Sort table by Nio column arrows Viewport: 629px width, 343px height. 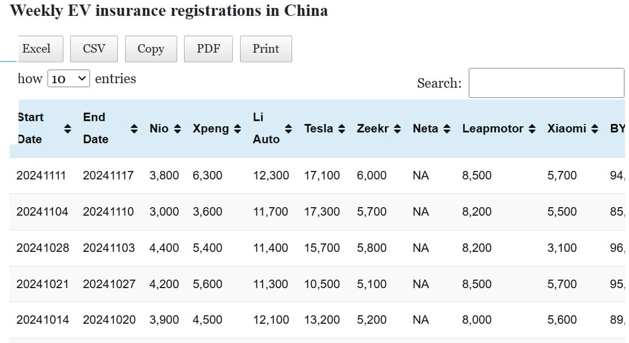177,128
